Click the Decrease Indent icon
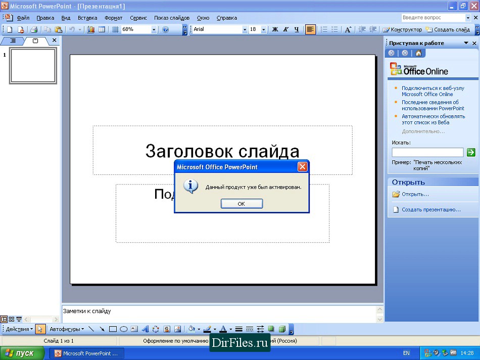 pyautogui.click(x=362, y=30)
